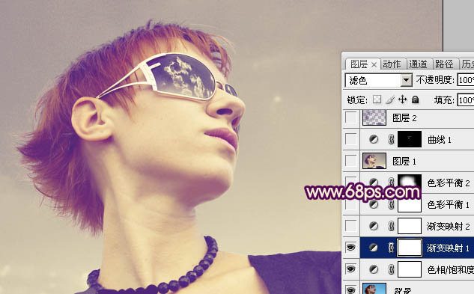Click the 不透明度 opacity value field
This screenshot has width=474, height=294.
tap(466, 80)
